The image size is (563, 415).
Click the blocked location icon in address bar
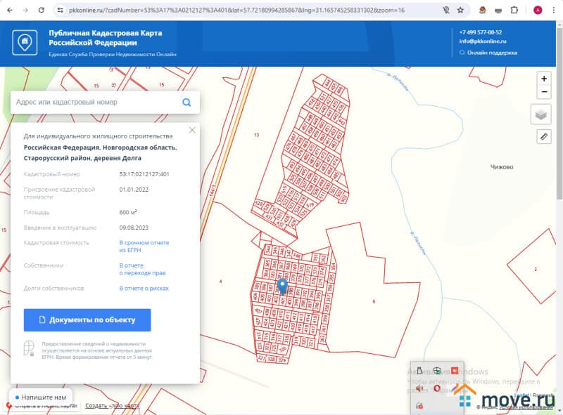[446, 11]
